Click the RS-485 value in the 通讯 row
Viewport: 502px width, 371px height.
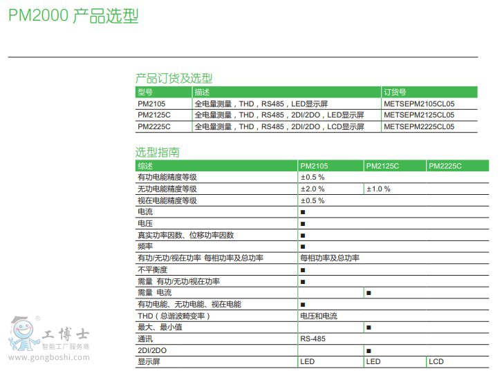tap(313, 339)
